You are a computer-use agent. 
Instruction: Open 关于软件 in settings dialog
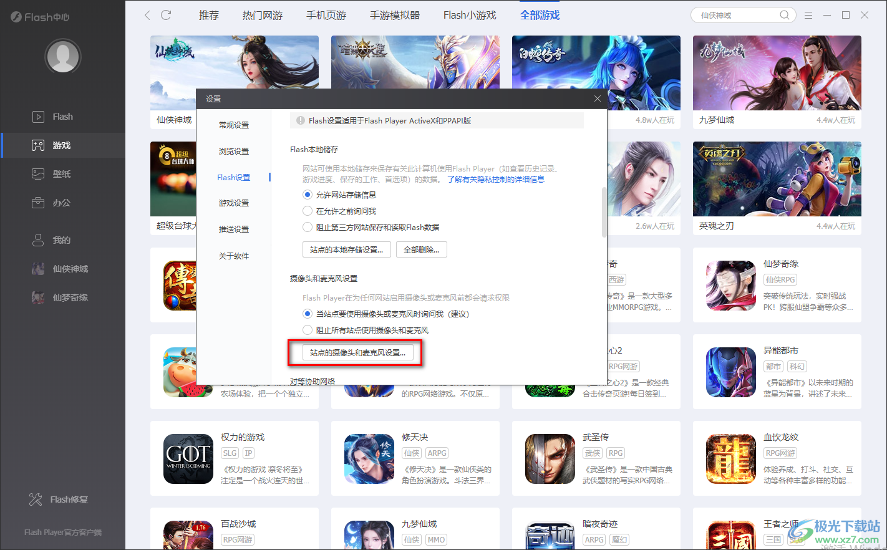(x=234, y=256)
